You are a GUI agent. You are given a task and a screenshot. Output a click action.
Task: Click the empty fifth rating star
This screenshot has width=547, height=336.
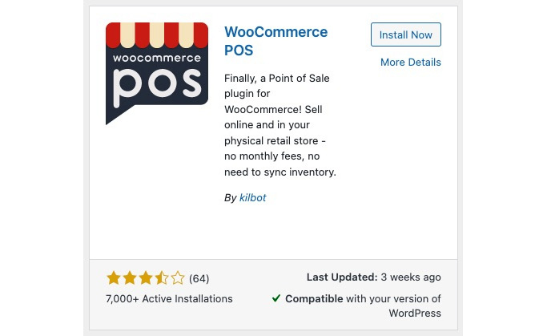coord(178,278)
